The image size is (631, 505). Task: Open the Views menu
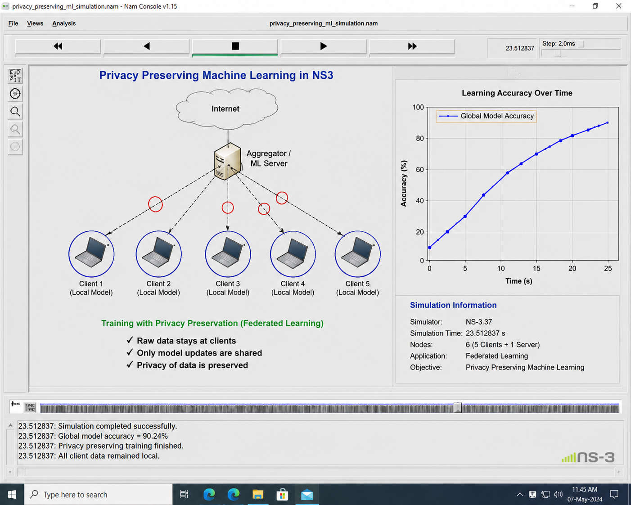(35, 23)
